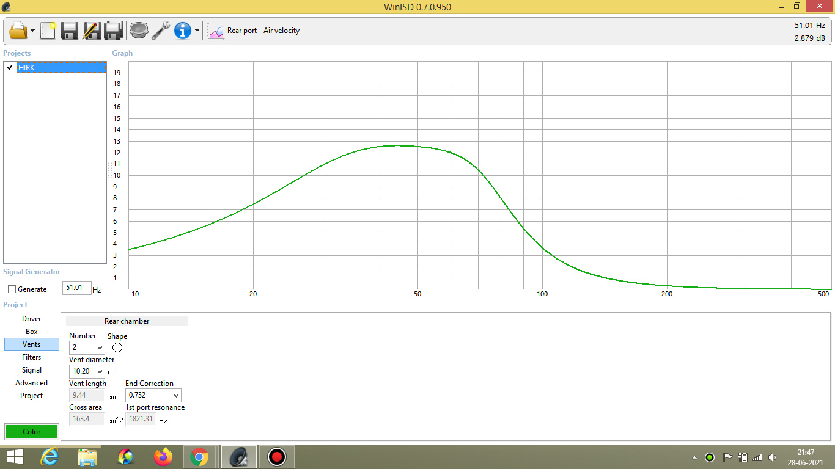Click the green Color swatch button

pyautogui.click(x=32, y=431)
